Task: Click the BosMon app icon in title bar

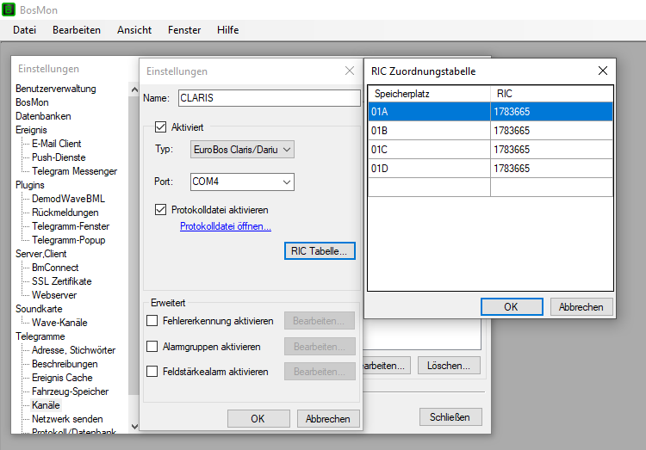Action: click(9, 9)
